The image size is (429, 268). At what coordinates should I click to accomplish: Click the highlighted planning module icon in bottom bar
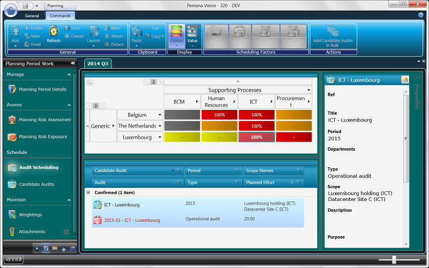(46, 249)
